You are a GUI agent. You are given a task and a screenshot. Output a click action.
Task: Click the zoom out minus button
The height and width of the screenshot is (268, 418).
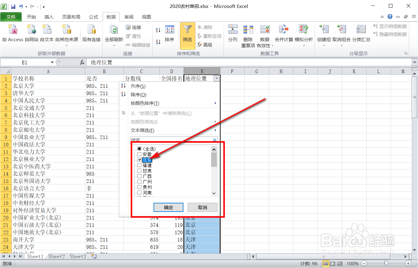coord(364,263)
